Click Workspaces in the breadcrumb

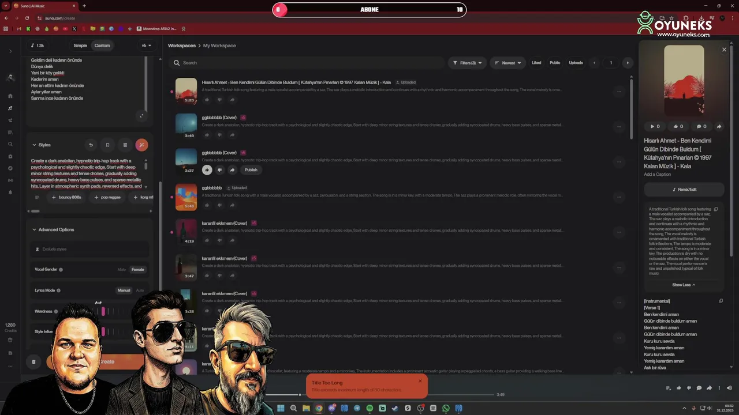coord(182,46)
